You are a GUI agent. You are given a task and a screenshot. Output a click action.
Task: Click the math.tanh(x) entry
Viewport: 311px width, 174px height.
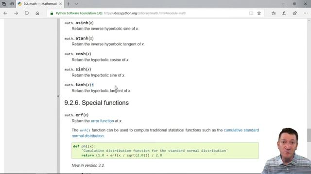coord(78,85)
